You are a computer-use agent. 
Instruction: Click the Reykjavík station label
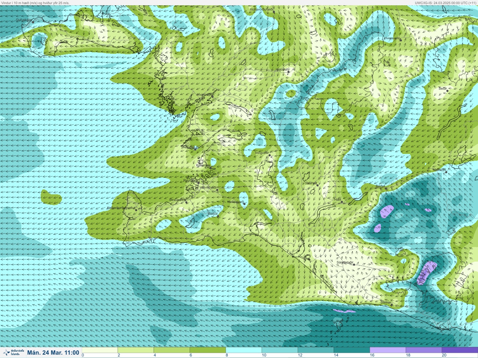[x=190, y=180]
